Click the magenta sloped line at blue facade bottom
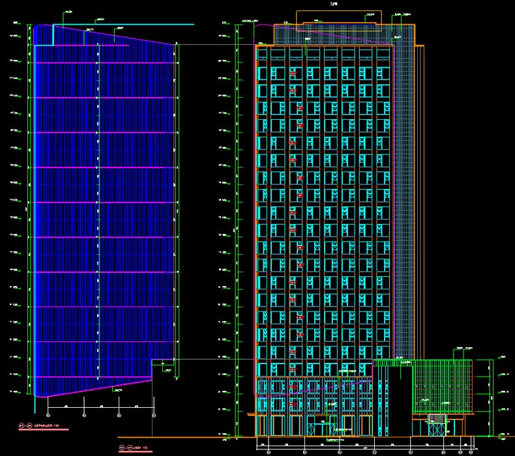515x456 pixels. [x=98, y=388]
